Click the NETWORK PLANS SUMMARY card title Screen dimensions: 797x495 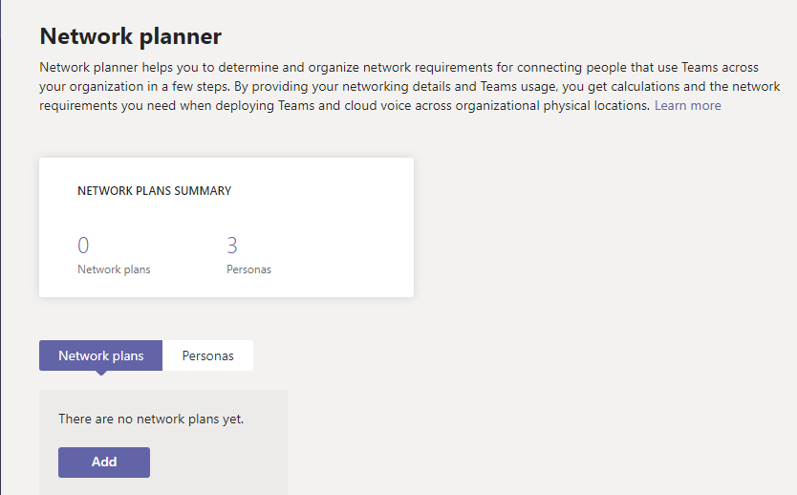tap(154, 190)
